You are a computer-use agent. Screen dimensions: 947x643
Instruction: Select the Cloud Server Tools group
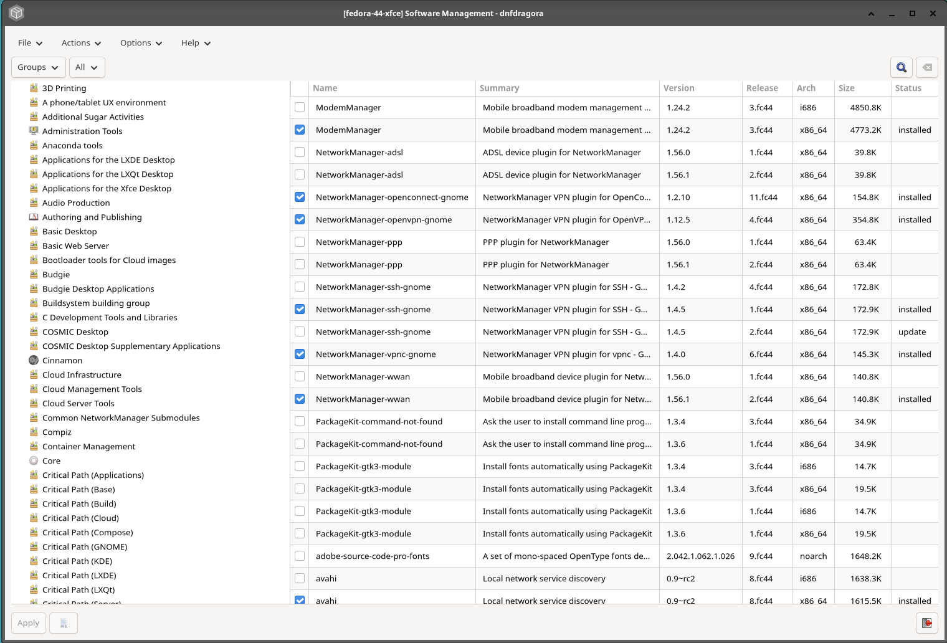tap(79, 403)
